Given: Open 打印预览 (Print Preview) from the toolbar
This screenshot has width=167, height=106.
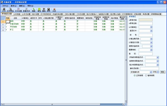Looking at the screenshot, I should pos(10,10).
